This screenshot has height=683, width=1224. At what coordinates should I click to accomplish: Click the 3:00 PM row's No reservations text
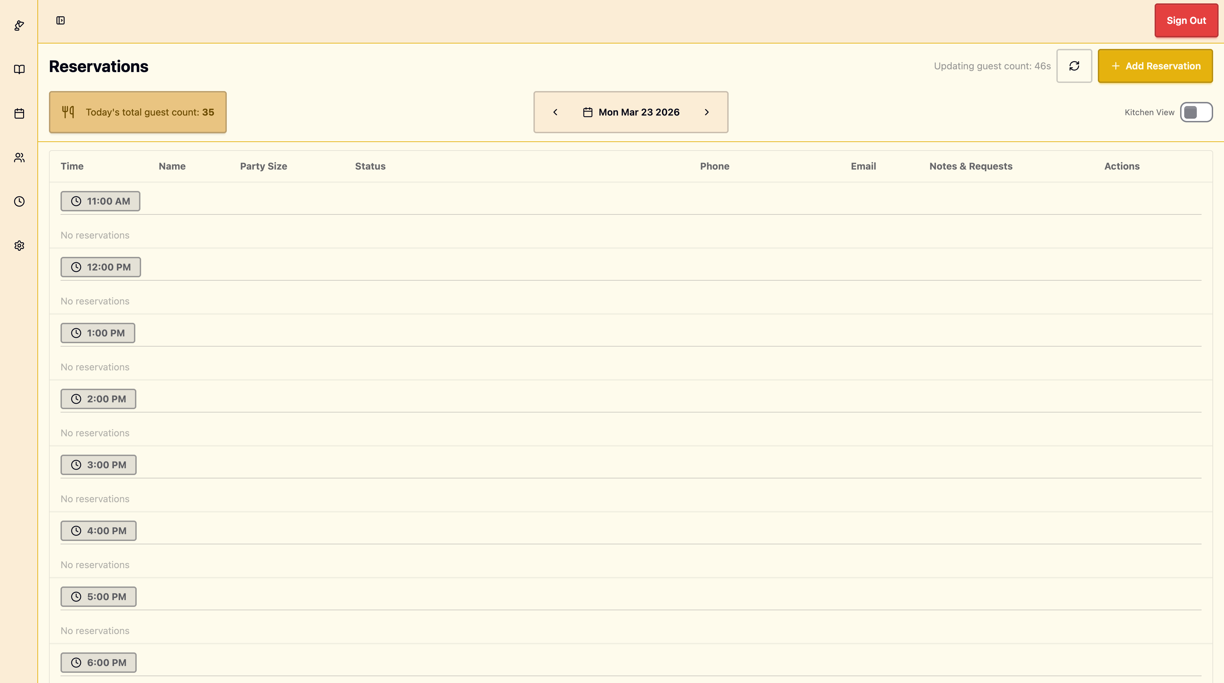coord(95,498)
